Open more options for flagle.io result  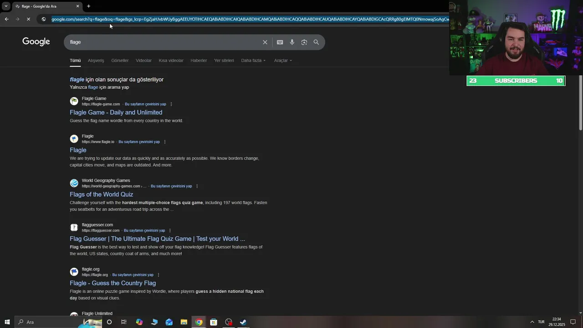(x=164, y=142)
